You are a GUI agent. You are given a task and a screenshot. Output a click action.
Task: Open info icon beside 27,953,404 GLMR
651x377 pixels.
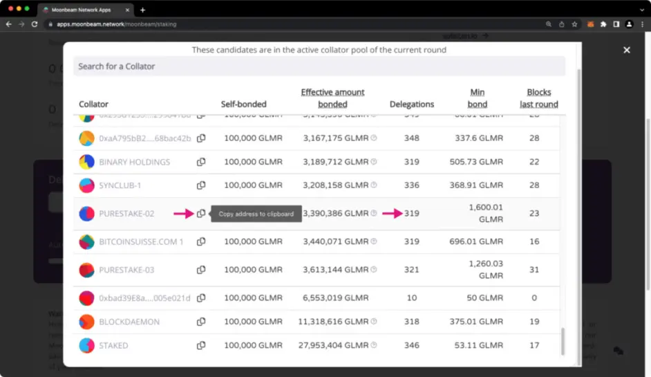tap(374, 345)
